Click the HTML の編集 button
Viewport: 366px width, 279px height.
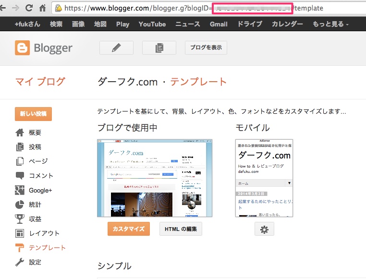click(x=181, y=229)
